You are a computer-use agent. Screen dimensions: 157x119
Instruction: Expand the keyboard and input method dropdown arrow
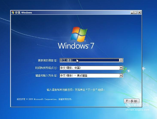point(121,75)
